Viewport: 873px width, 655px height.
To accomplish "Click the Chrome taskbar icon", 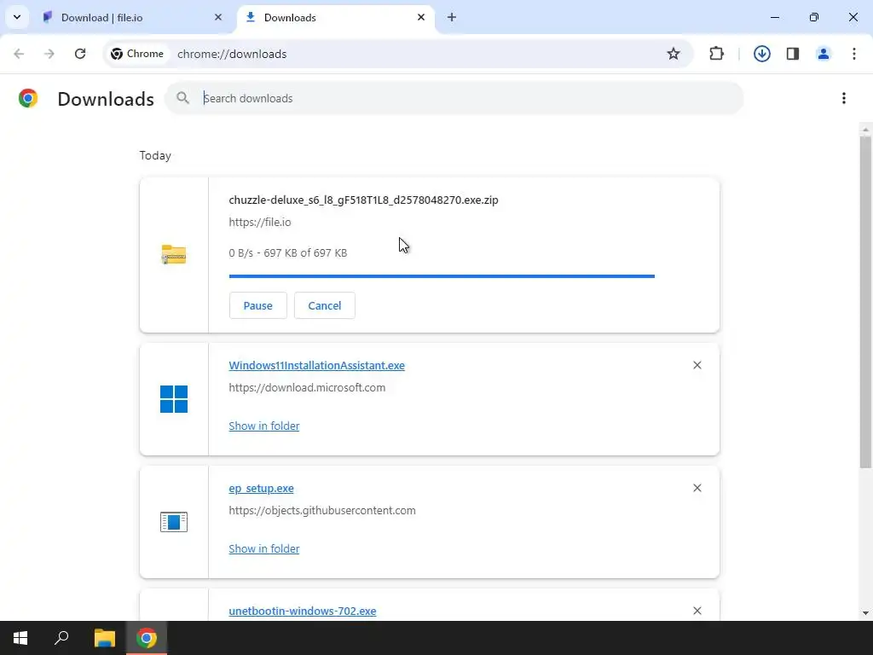I will click(147, 638).
